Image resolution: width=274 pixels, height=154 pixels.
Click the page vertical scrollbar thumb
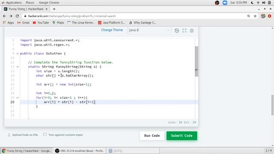272,105
